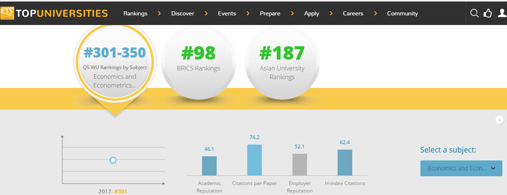Open the search magnifier icon
Viewport: 507px width, 195px height.
(x=474, y=13)
